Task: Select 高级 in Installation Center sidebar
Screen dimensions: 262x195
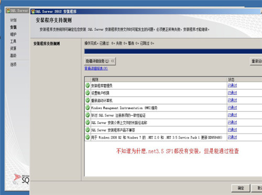Action: (13, 55)
